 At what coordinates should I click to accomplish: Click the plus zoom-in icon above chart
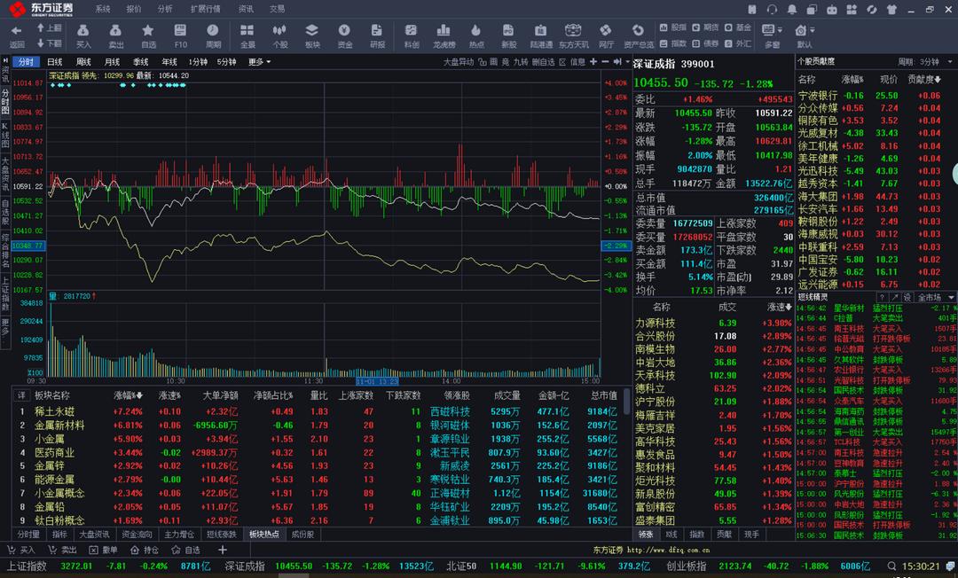click(593, 62)
